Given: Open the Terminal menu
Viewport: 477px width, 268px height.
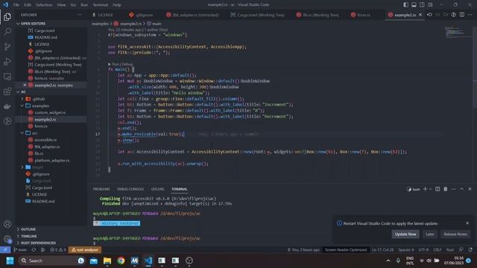Looking at the screenshot, I should pyautogui.click(x=101, y=5).
